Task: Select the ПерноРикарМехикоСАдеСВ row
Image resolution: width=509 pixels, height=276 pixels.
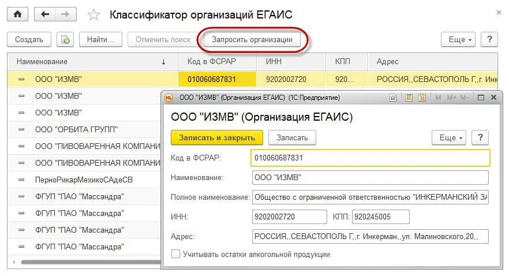Action: [84, 180]
